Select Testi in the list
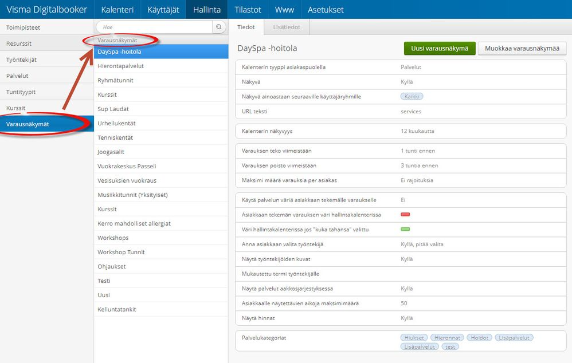The width and height of the screenshot is (572, 363). (x=161, y=281)
